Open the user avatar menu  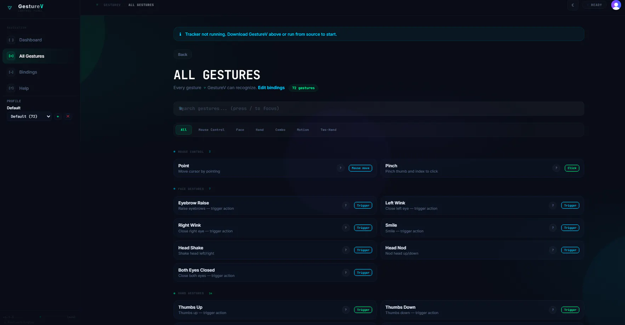[616, 5]
